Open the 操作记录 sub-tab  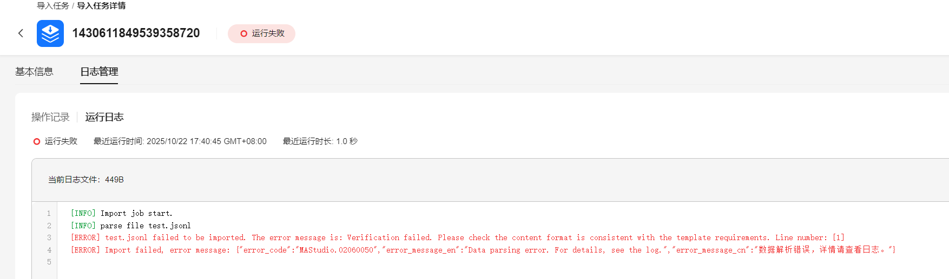(x=50, y=117)
